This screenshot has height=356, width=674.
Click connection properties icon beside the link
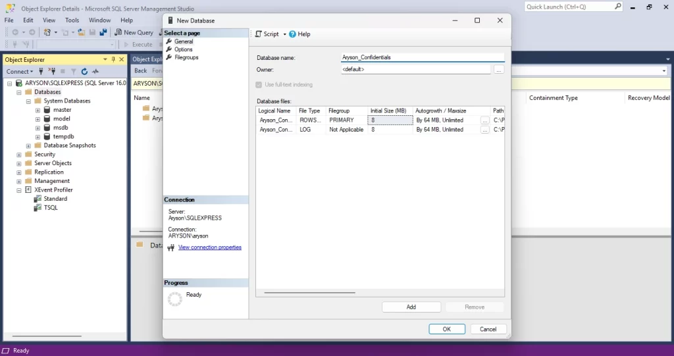(171, 247)
